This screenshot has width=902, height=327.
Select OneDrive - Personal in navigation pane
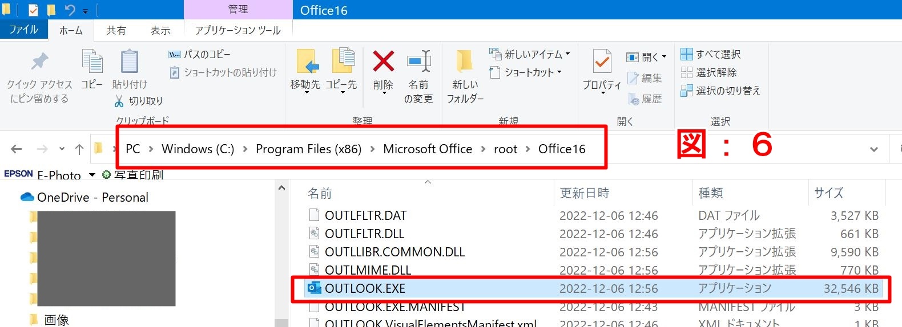84,197
